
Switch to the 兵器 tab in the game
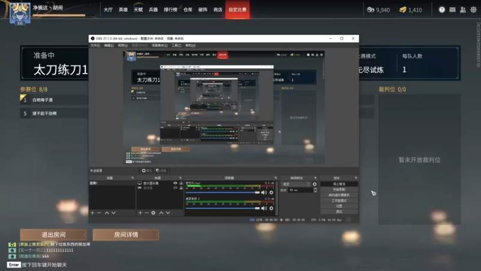coord(153,10)
